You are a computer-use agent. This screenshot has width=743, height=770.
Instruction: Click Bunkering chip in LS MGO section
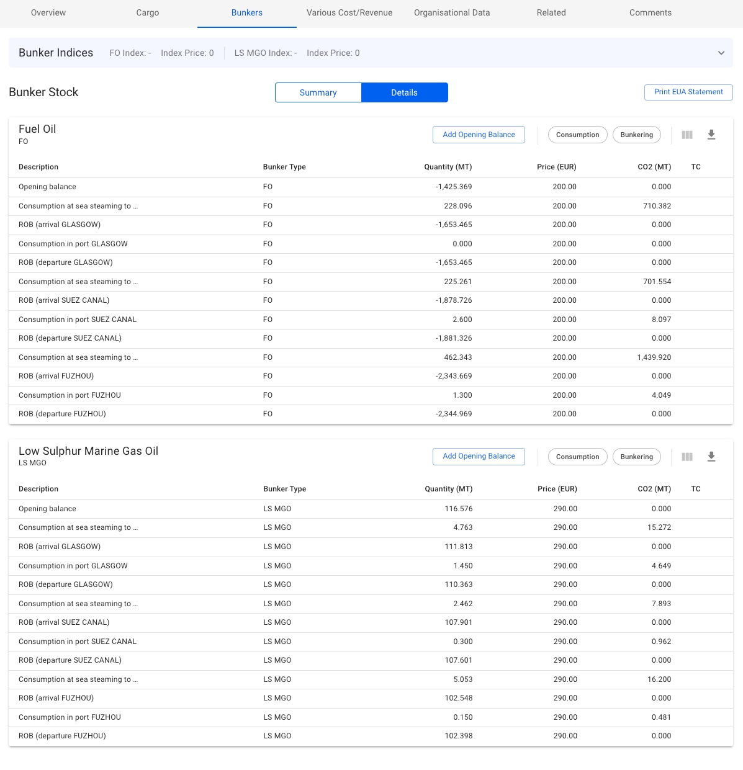[x=636, y=457]
